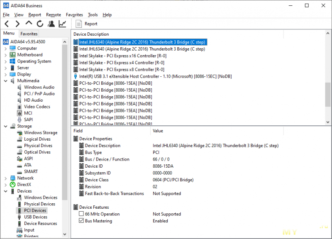Open Windows Storage page
The height and width of the screenshot is (239, 332).
coord(41,132)
